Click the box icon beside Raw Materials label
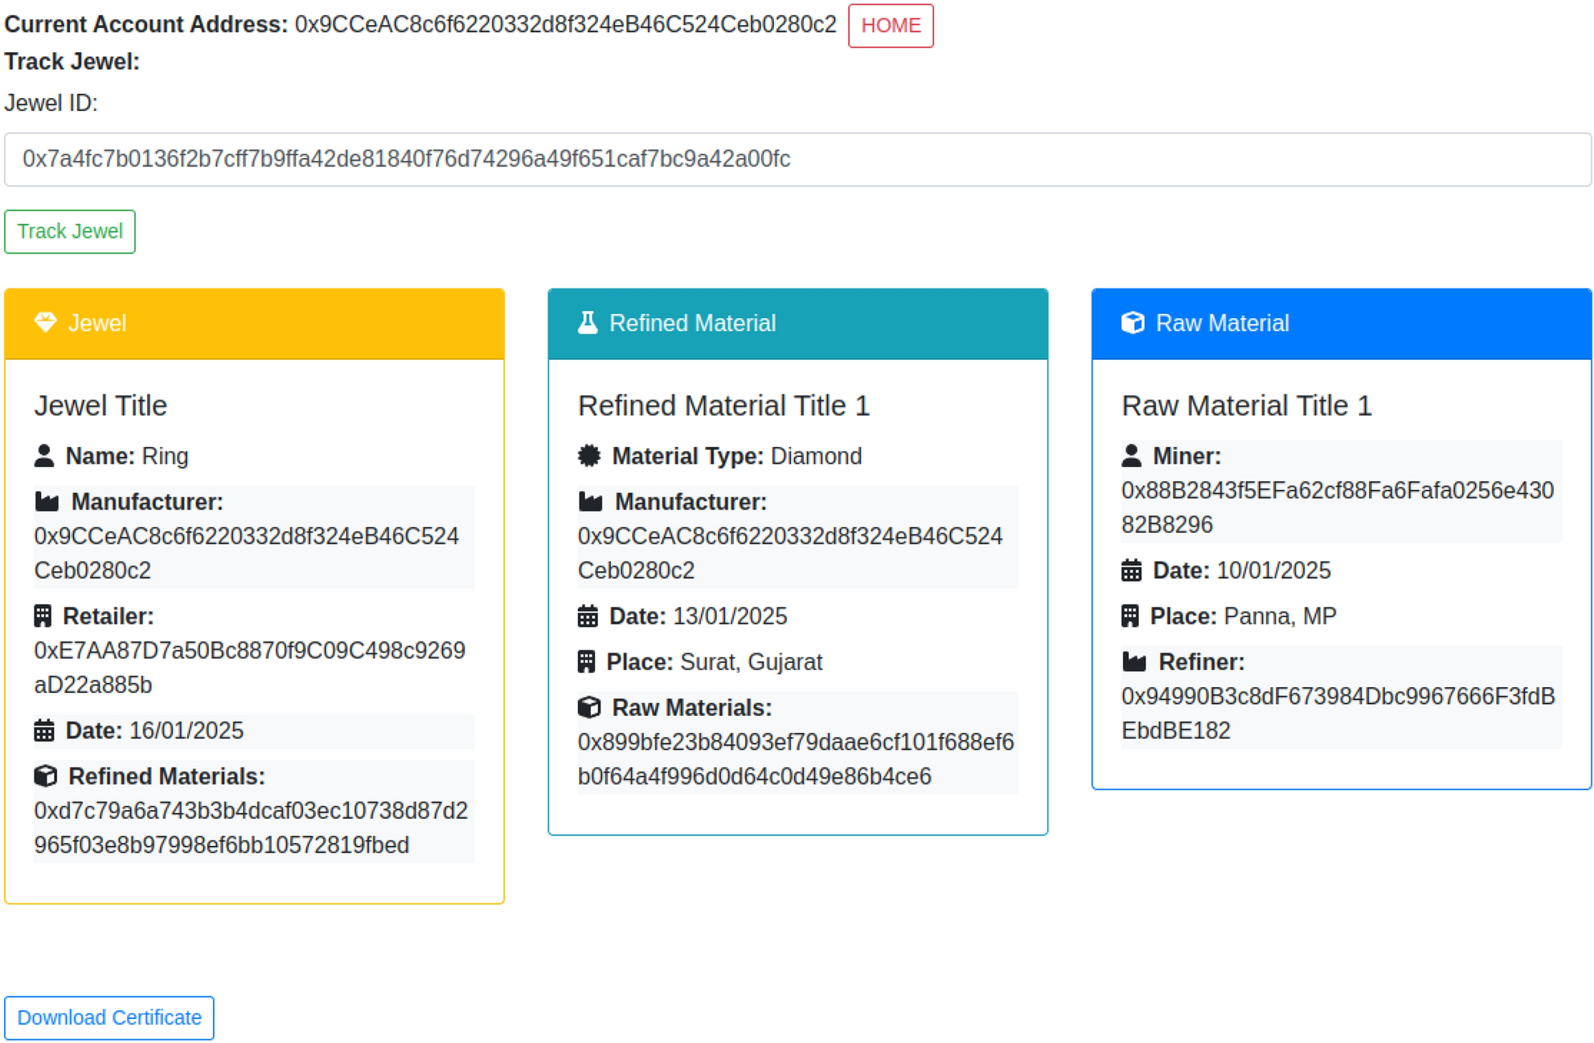1594x1043 pixels. pyautogui.click(x=589, y=707)
